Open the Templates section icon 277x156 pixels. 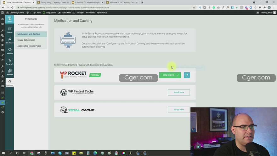9,72
